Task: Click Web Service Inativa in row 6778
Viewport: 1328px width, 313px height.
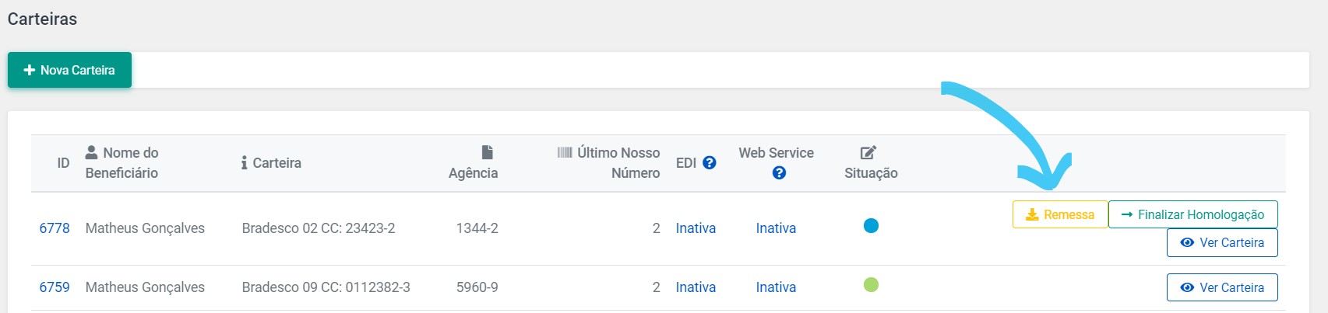Action: [x=776, y=228]
